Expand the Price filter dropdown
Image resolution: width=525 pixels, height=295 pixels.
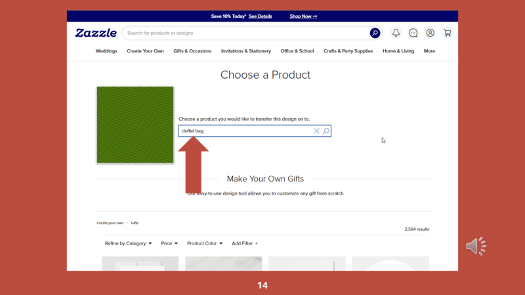pos(169,243)
